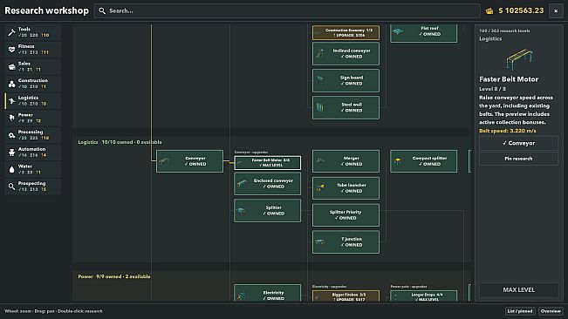Select the Automation robot icon

tap(11, 153)
